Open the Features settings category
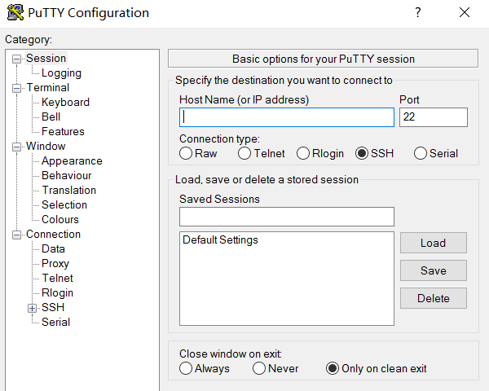The width and height of the screenshot is (489, 391). [x=63, y=132]
